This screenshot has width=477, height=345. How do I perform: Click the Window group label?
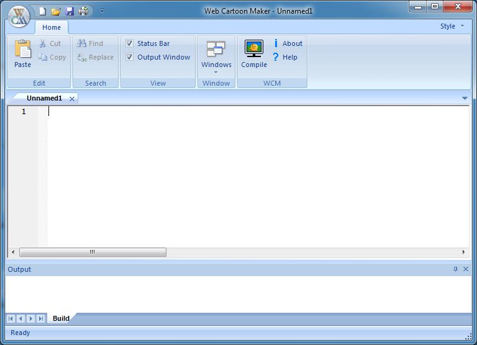pyautogui.click(x=216, y=83)
